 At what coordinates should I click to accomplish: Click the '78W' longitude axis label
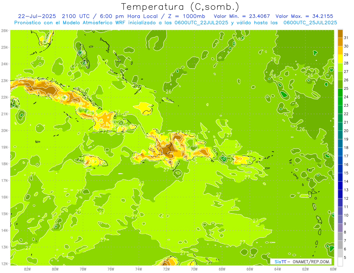click(x=83, y=269)
